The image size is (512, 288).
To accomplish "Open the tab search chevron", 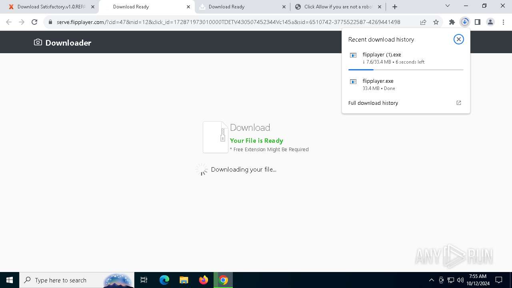I will pyautogui.click(x=448, y=6).
